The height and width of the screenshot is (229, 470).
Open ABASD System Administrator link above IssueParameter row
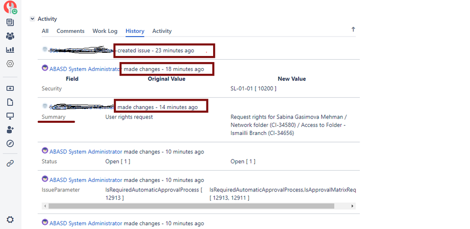tap(86, 180)
